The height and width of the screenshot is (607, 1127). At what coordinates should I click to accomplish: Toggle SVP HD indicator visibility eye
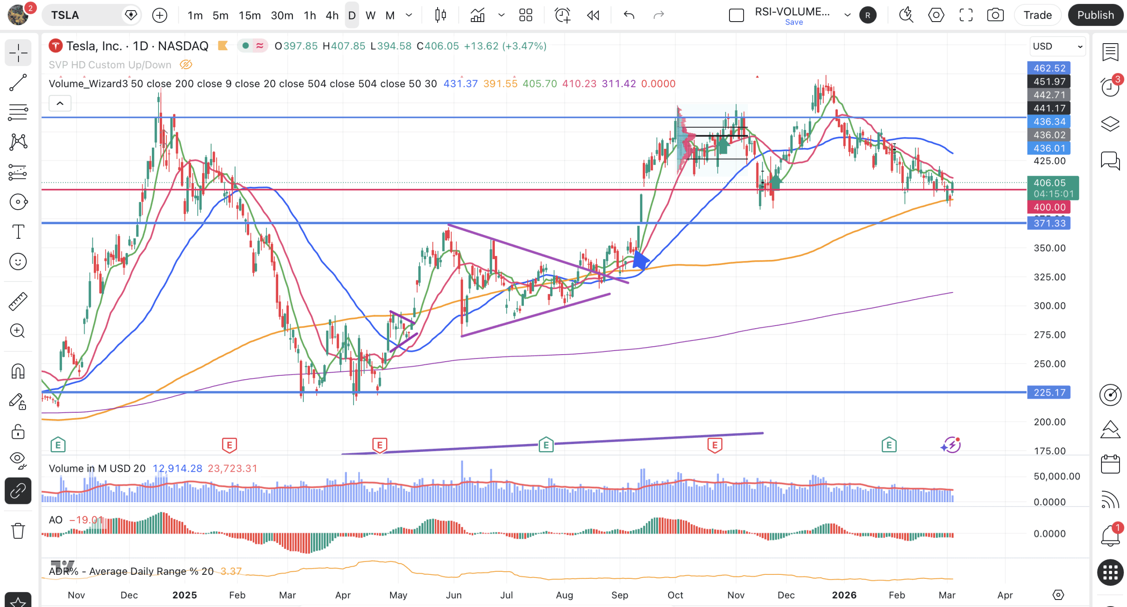click(186, 65)
